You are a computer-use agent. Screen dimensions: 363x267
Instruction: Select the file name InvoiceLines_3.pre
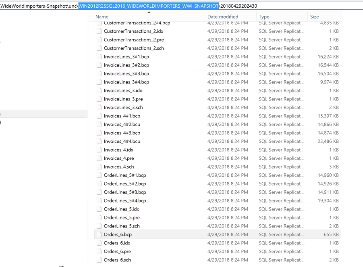pyautogui.click(x=123, y=99)
